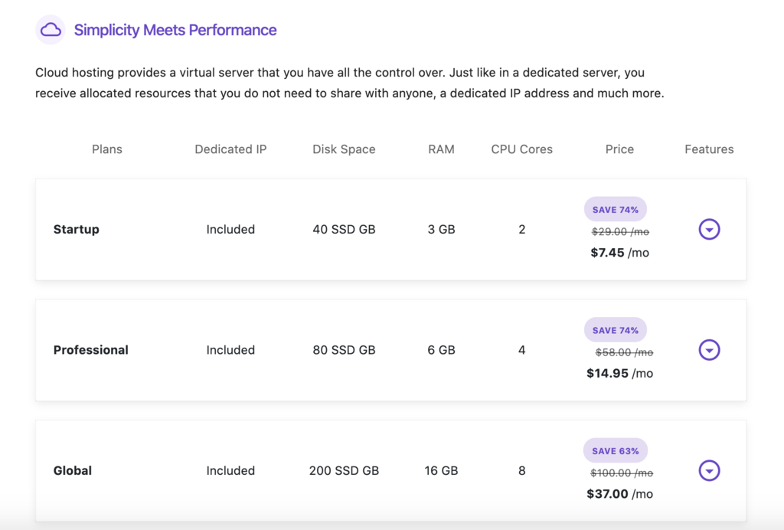Screen dimensions: 784x530
Task: Click the Dedicated IP column header
Action: click(230, 149)
